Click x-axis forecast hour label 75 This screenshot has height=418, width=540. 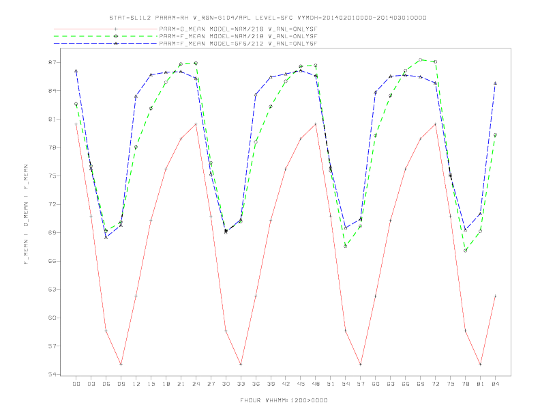tap(451, 384)
